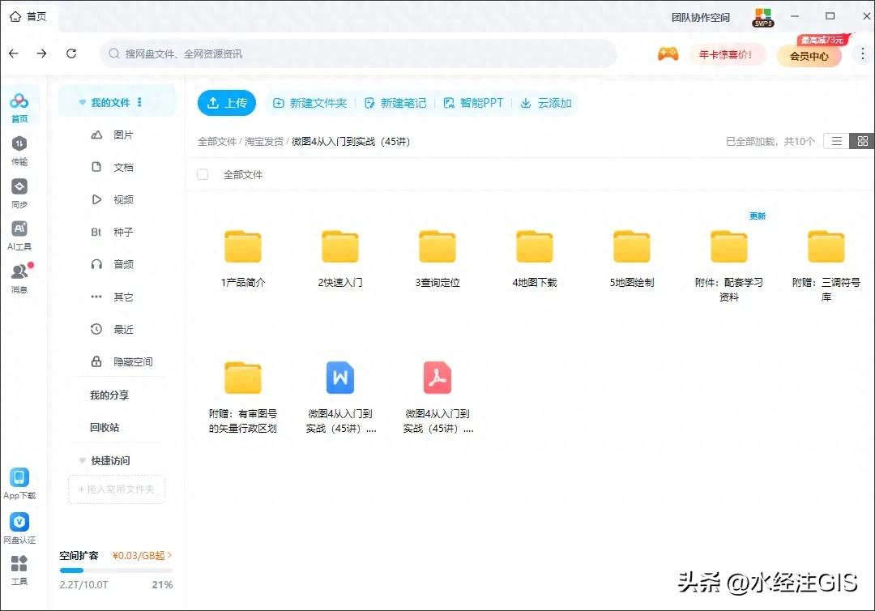Switch to grid view mode
The image size is (875, 611).
click(x=863, y=141)
